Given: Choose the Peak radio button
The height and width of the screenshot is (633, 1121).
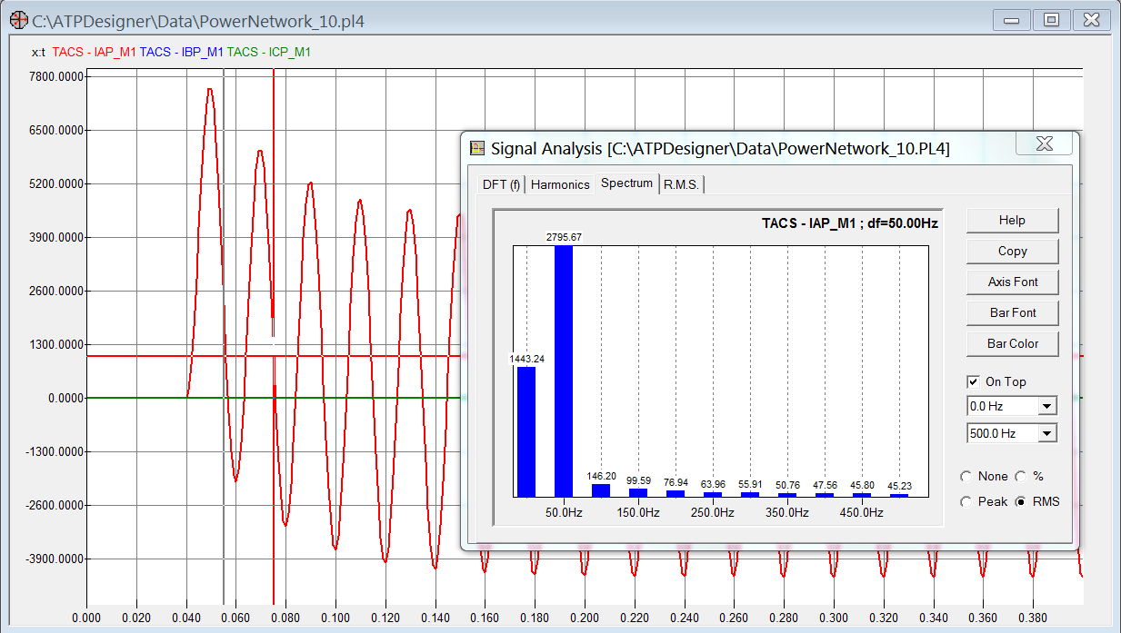Looking at the screenshot, I should coord(966,502).
